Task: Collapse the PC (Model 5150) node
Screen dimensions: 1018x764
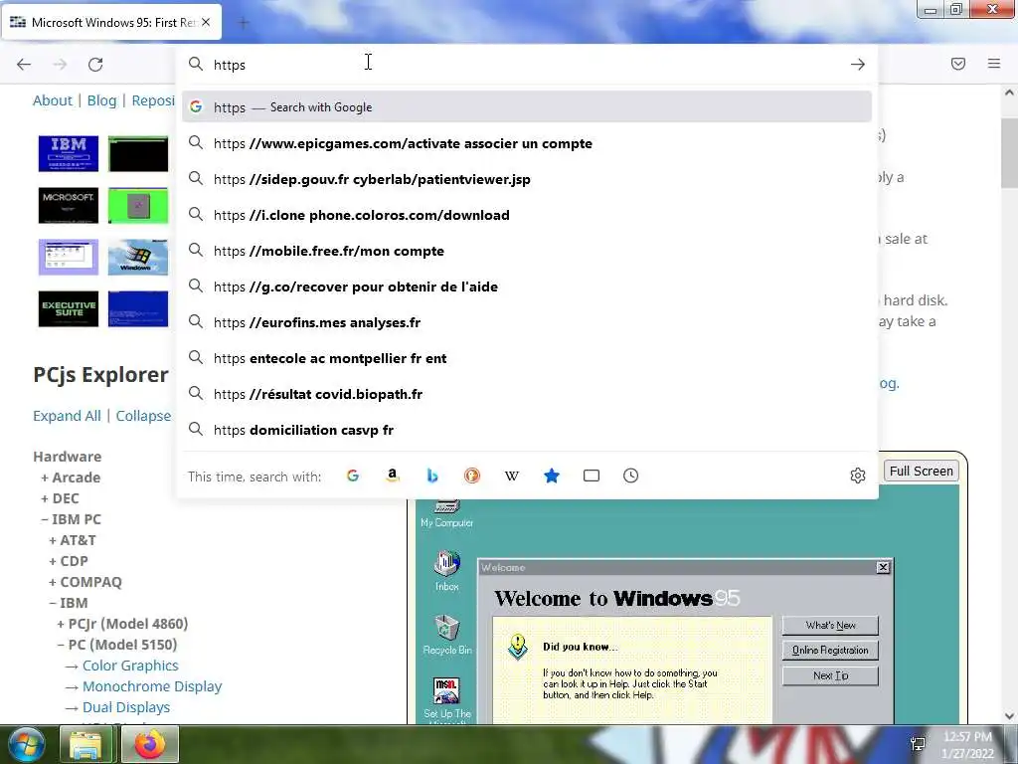Action: pos(117,645)
